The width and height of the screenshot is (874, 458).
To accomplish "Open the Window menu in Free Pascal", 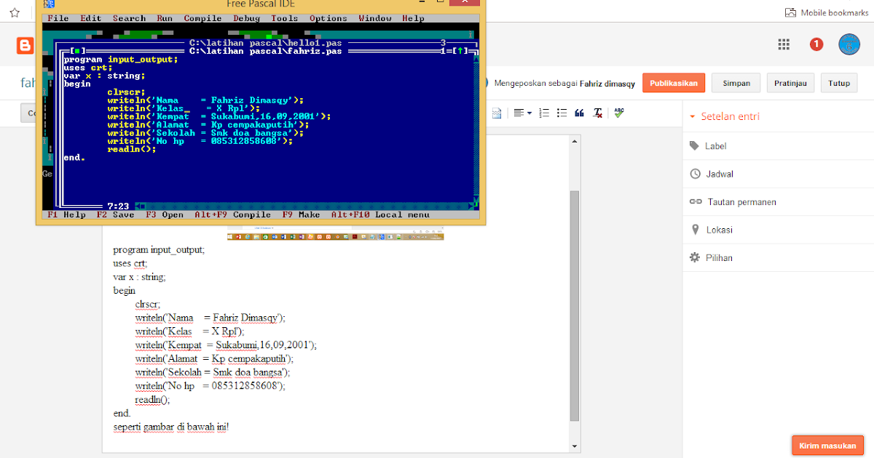I will coord(375,18).
